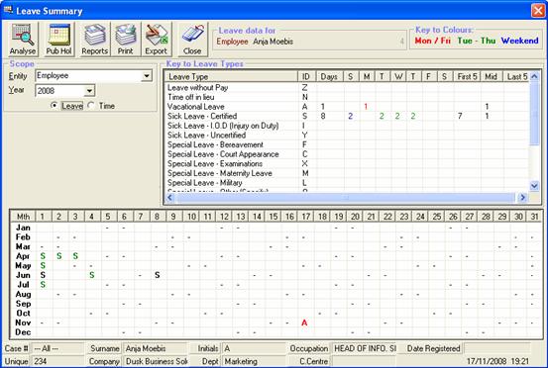Open the Analyse tool
The height and width of the screenshot is (368, 548).
(x=23, y=39)
